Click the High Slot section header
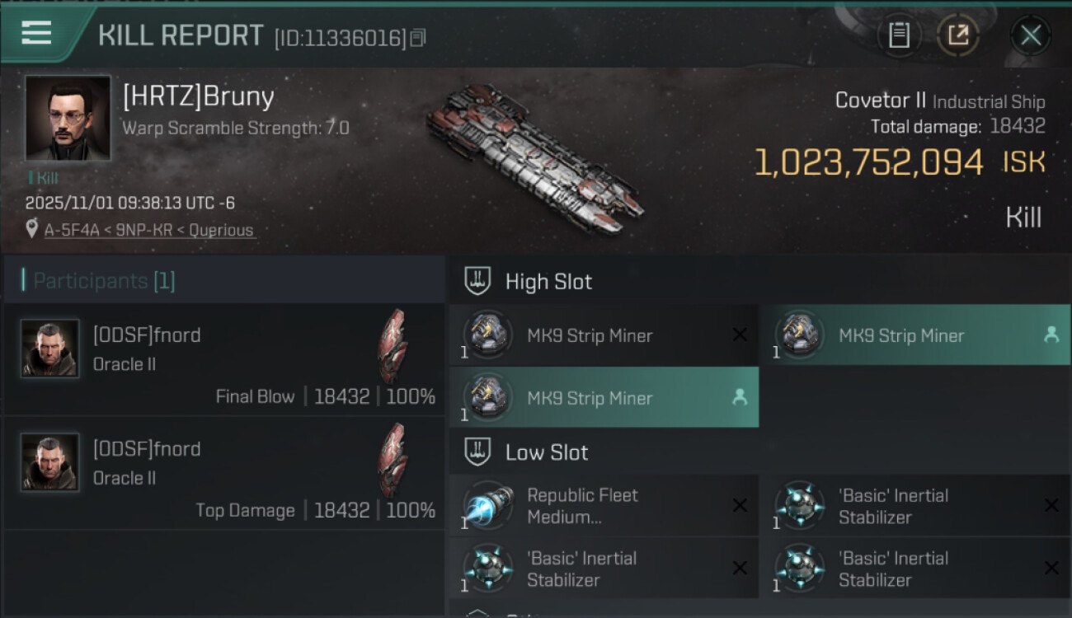 pos(548,282)
